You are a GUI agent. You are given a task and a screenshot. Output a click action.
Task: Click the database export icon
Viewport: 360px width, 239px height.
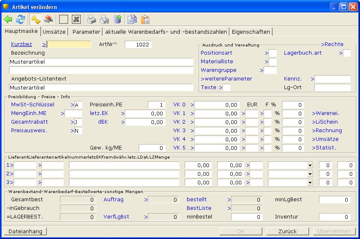[118, 19]
